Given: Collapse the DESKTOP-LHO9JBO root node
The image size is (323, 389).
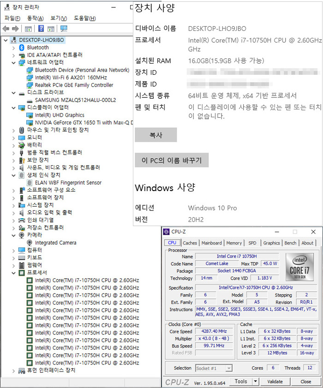Looking at the screenshot, I should pos(6,40).
